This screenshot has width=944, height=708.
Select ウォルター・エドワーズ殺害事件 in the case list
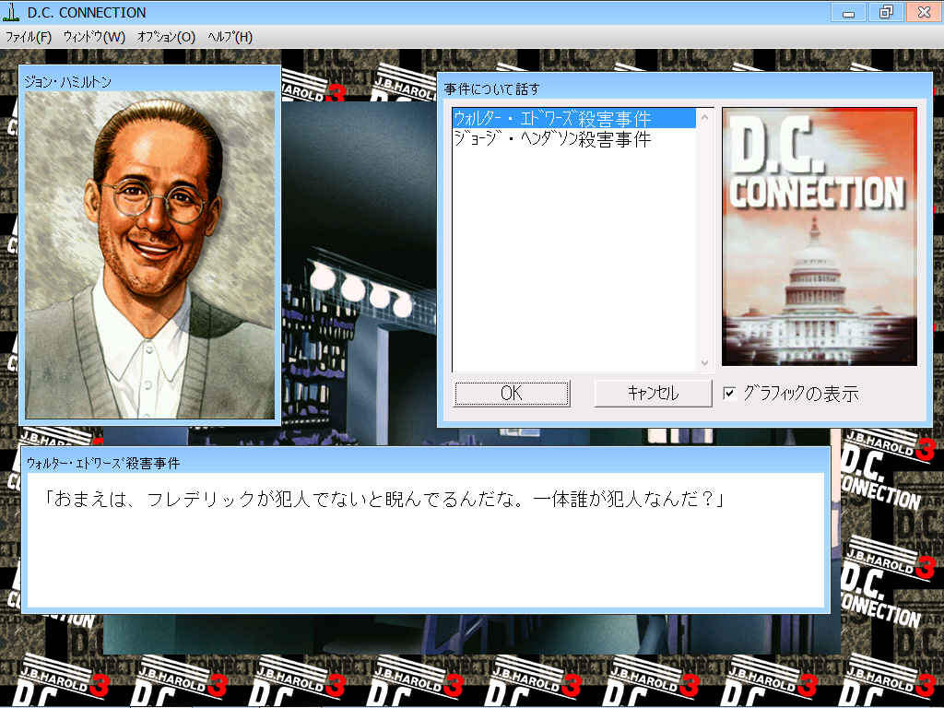[573, 118]
